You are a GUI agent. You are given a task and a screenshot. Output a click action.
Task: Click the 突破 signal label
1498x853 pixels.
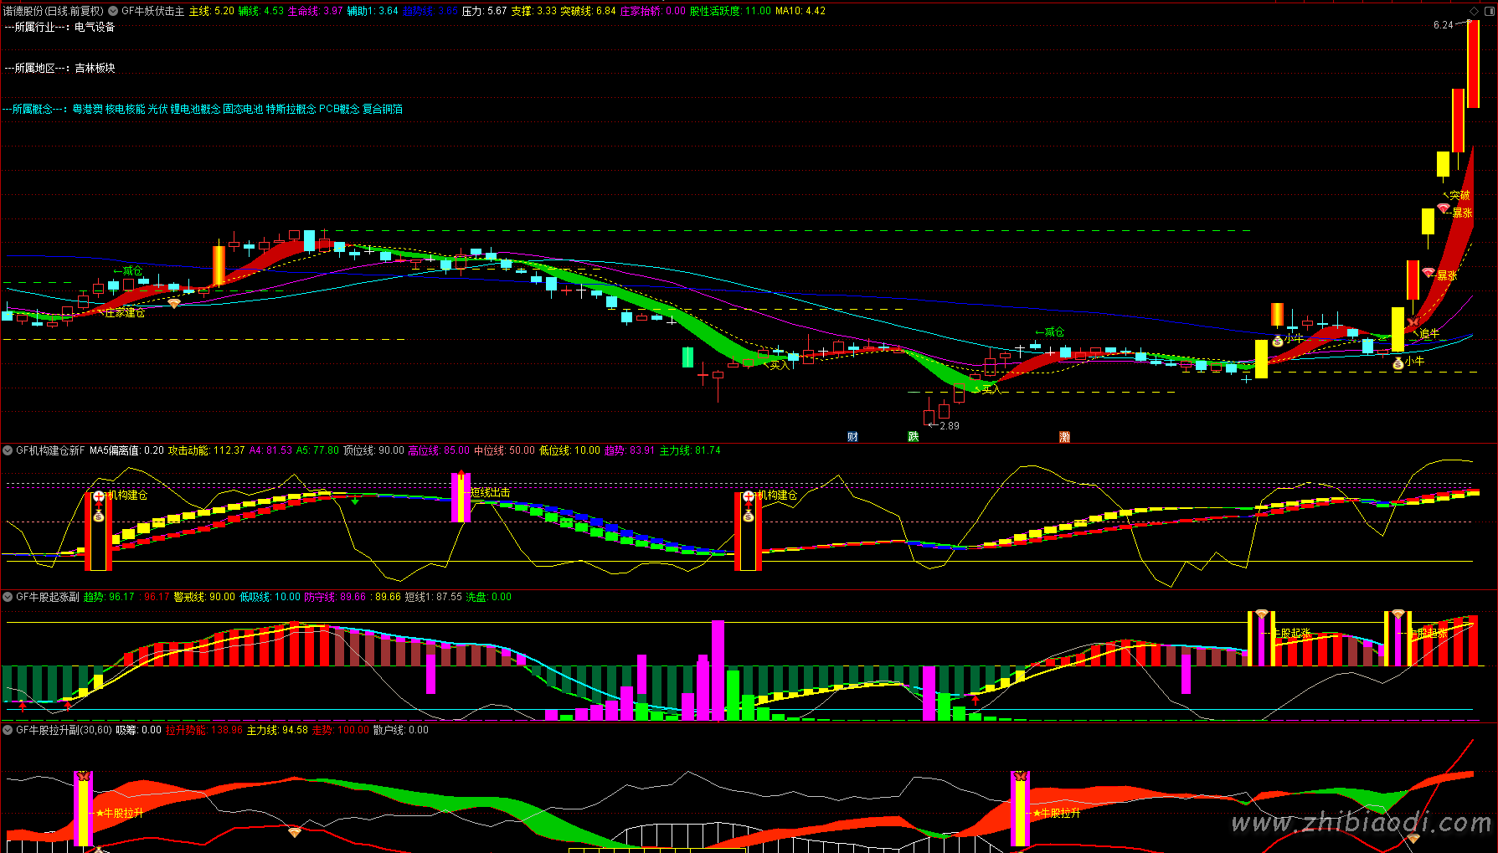[x=1459, y=195]
